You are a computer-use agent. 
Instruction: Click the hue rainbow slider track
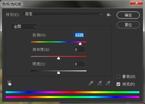[x=59, y=42]
